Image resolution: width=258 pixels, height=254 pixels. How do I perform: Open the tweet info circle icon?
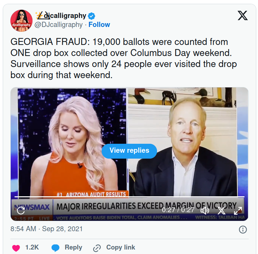click(x=243, y=229)
